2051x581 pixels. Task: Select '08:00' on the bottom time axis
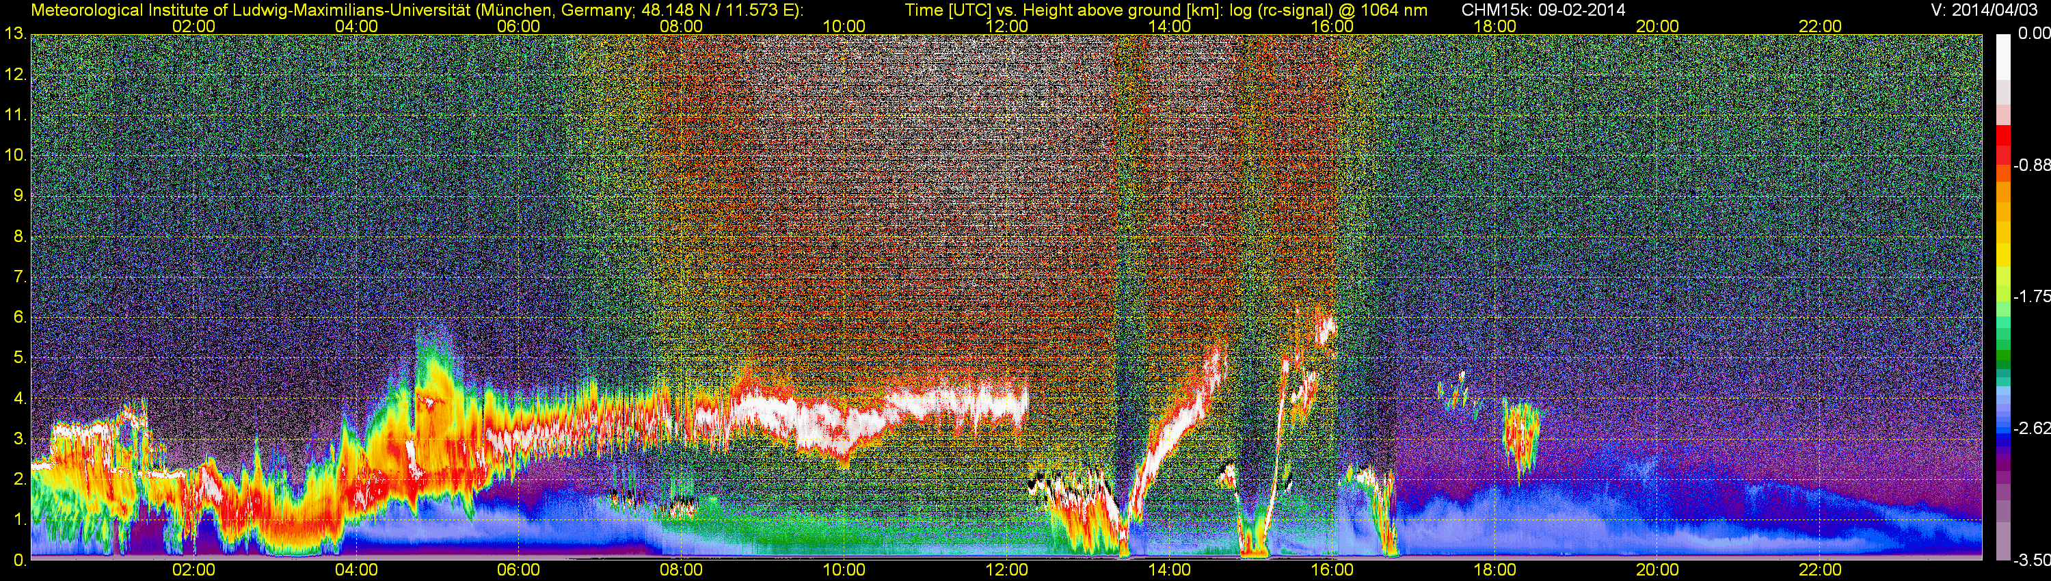tap(682, 571)
